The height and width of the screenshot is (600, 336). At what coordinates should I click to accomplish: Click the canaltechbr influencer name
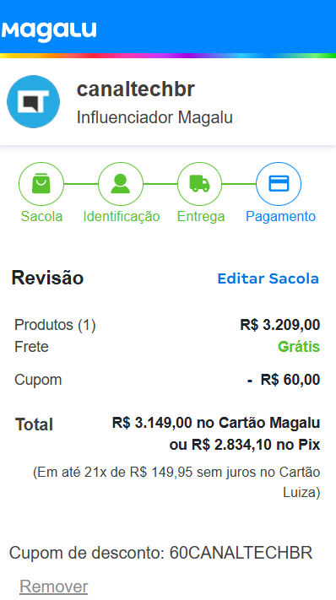pos(136,89)
